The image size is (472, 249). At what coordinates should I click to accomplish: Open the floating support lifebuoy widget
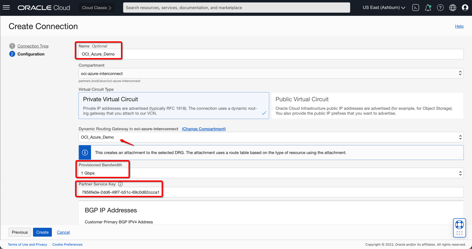tap(460, 228)
